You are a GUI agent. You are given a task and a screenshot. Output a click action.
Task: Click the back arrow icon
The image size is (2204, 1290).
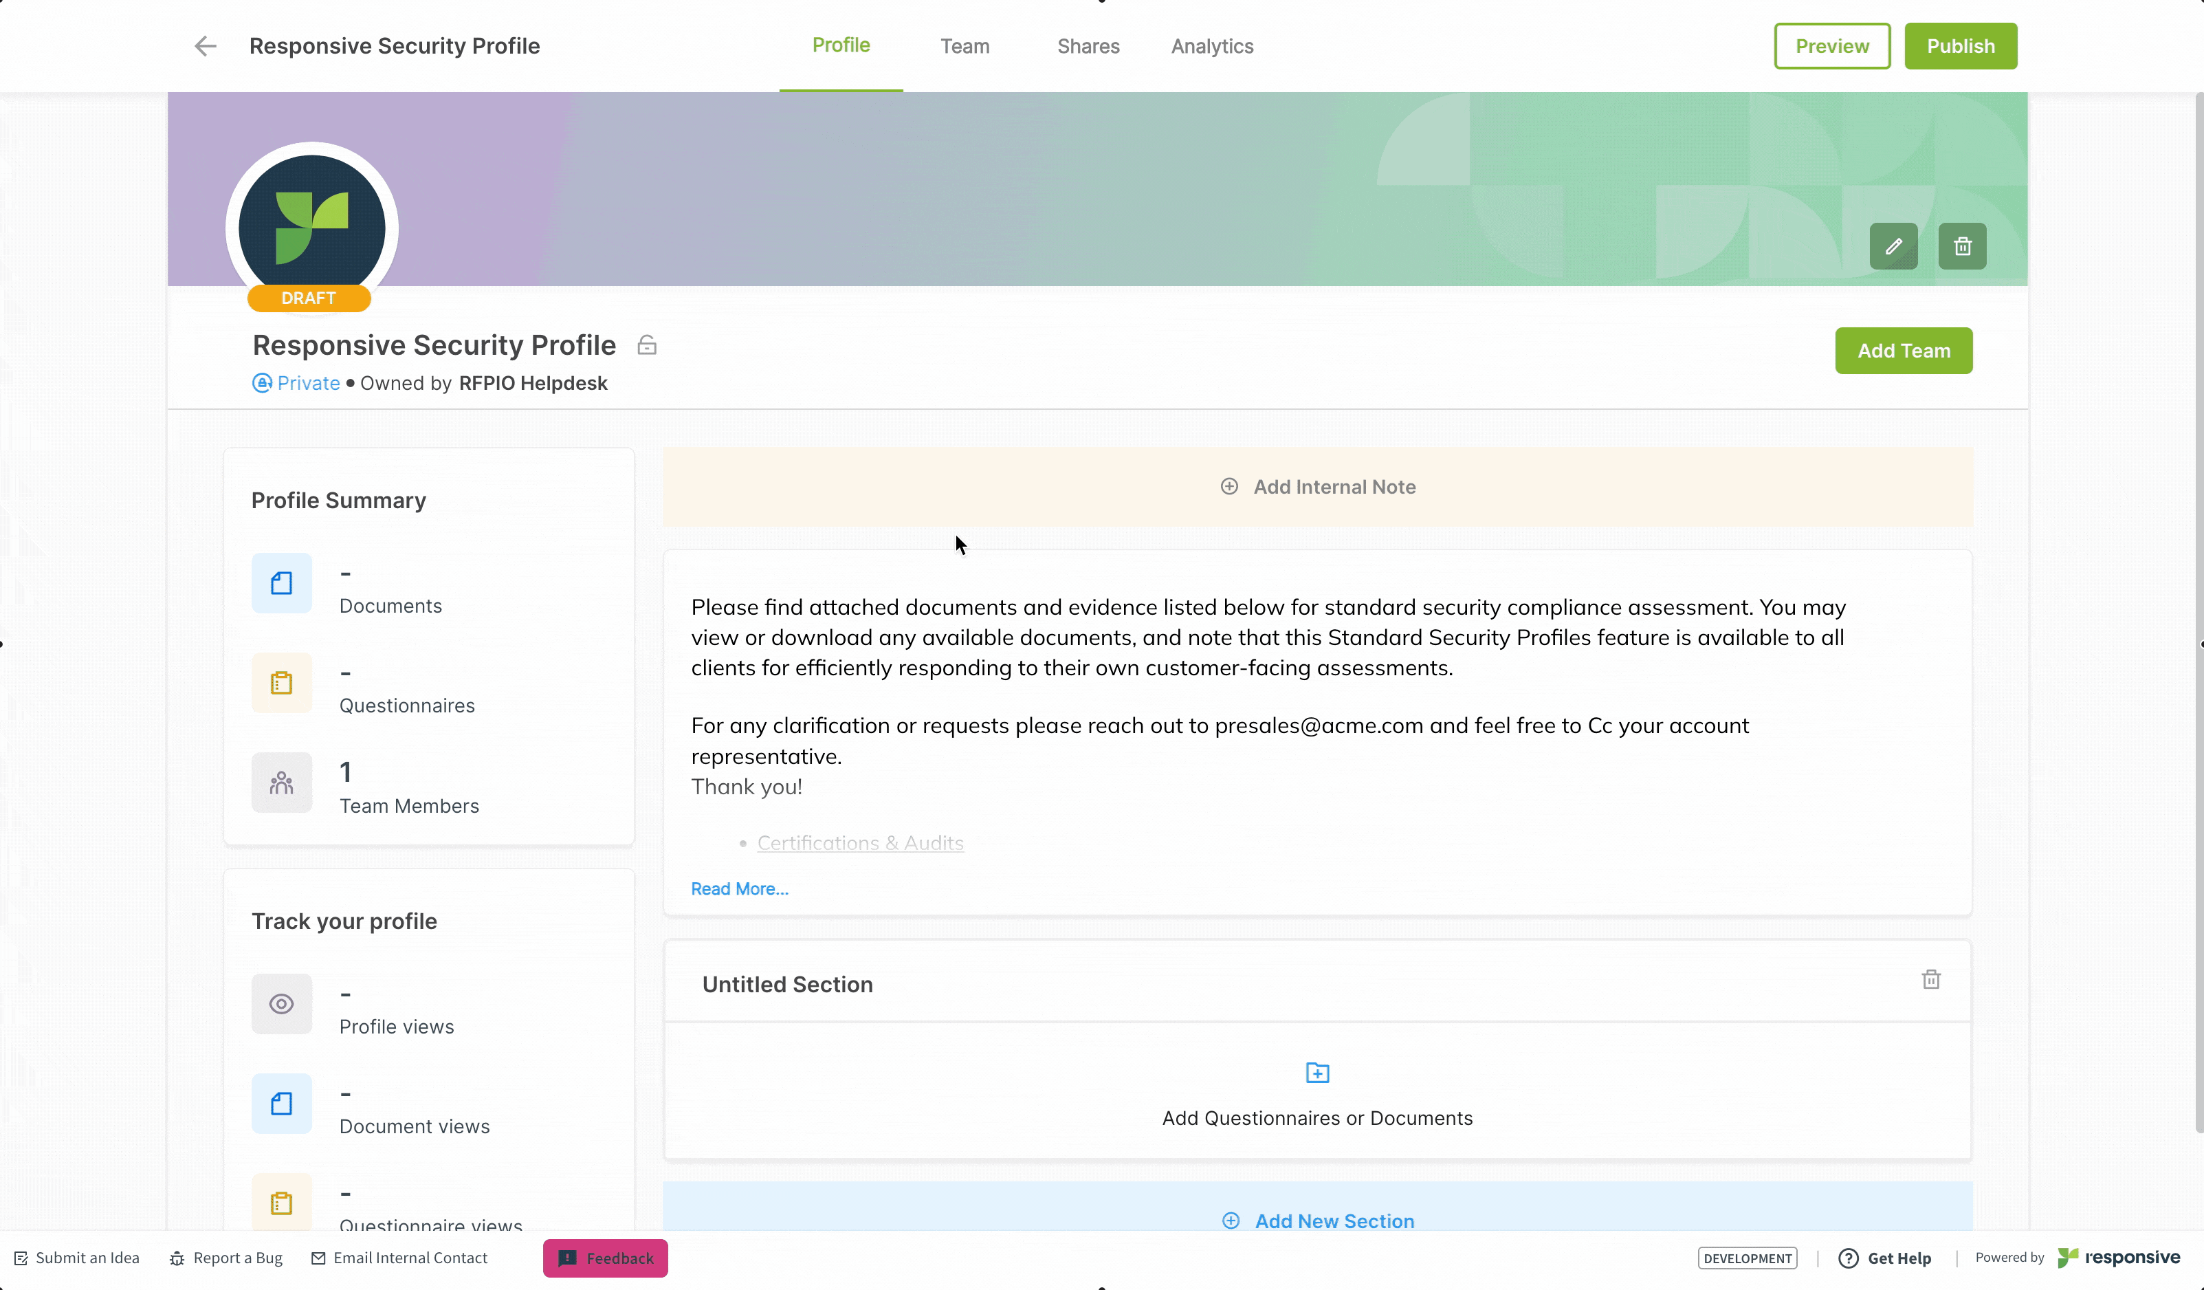[x=206, y=46]
